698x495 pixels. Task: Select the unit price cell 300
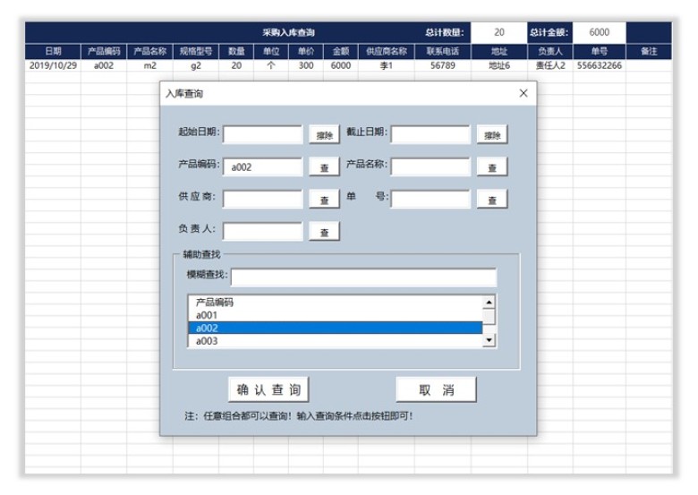tap(306, 65)
